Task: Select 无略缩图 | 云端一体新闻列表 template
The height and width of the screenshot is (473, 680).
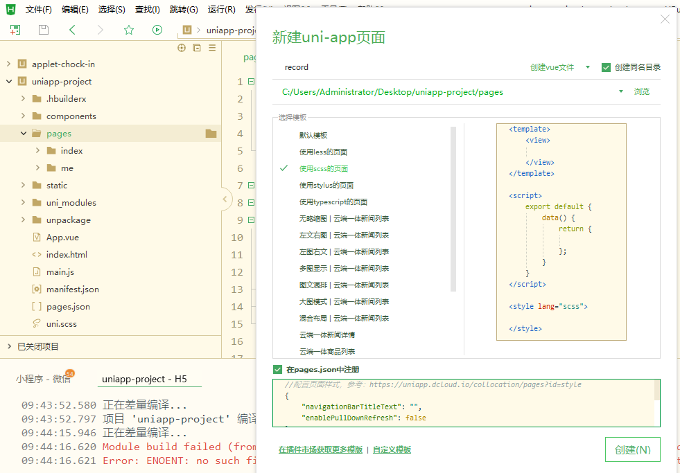Action: point(344,218)
